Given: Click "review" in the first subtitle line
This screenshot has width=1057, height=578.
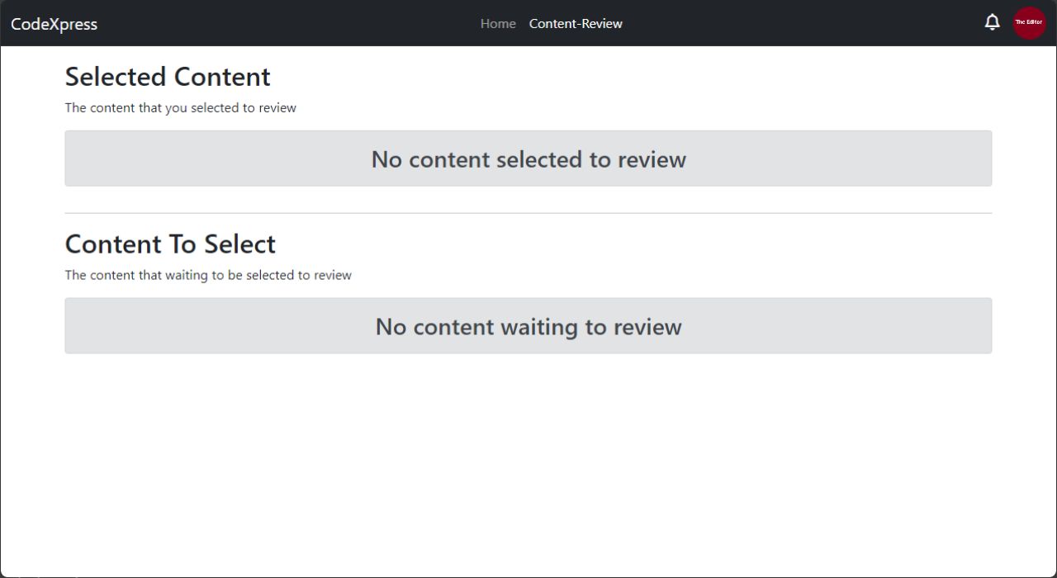Looking at the screenshot, I should click(277, 108).
